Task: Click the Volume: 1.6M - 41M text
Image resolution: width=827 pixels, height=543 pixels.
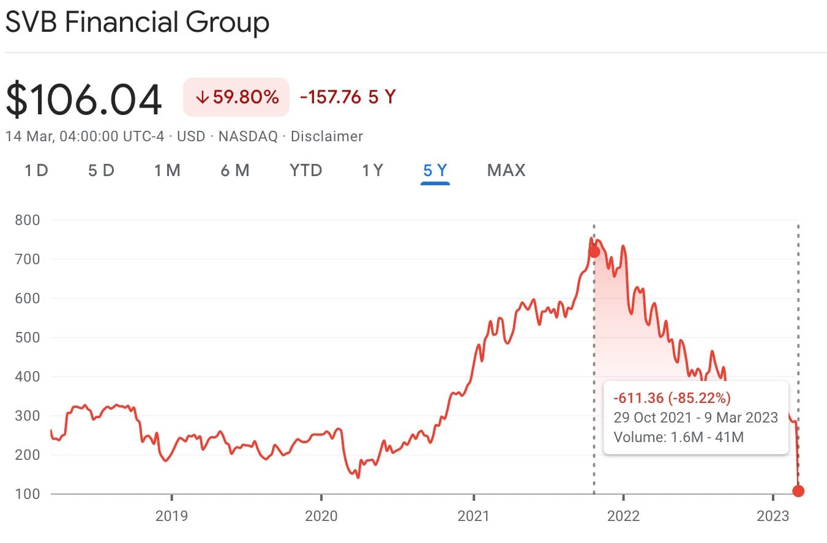Action: click(x=678, y=437)
